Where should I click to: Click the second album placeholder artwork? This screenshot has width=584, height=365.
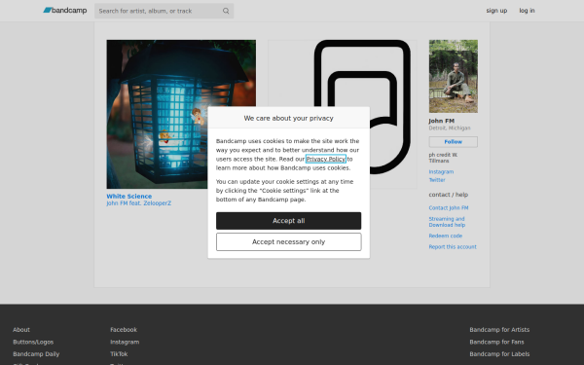coord(343,114)
